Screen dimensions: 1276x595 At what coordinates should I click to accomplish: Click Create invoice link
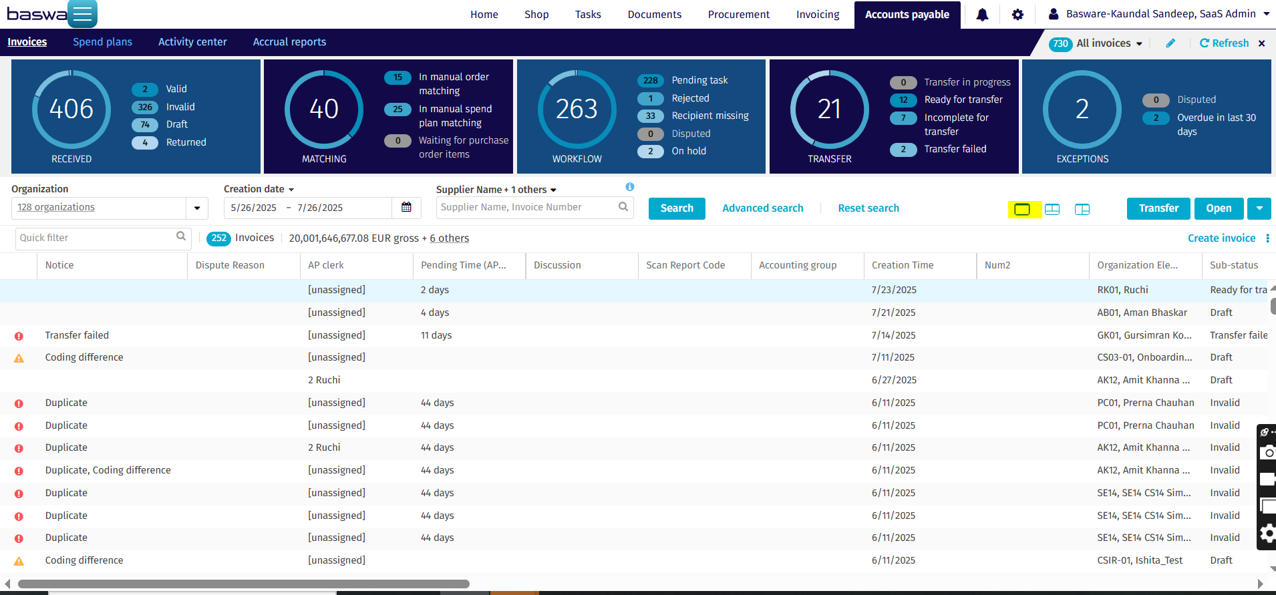1221,238
